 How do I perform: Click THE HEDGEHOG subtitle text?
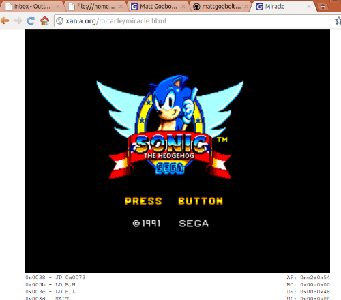tap(169, 156)
